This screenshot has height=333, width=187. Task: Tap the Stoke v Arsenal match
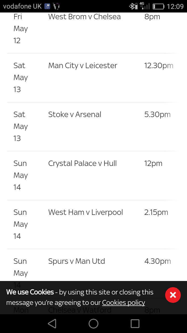pos(75,114)
